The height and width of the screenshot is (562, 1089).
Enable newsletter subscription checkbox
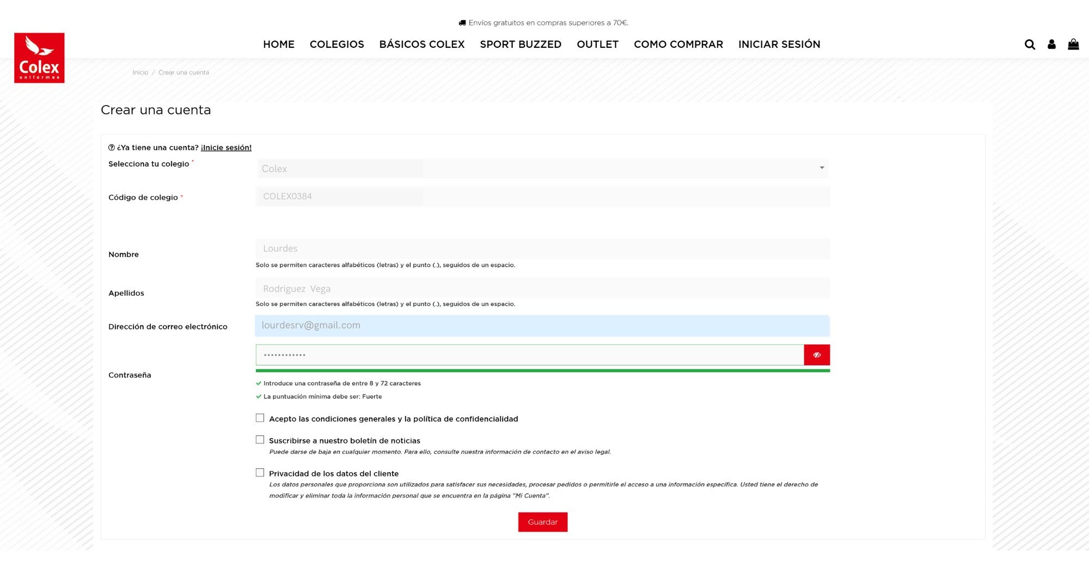click(260, 440)
